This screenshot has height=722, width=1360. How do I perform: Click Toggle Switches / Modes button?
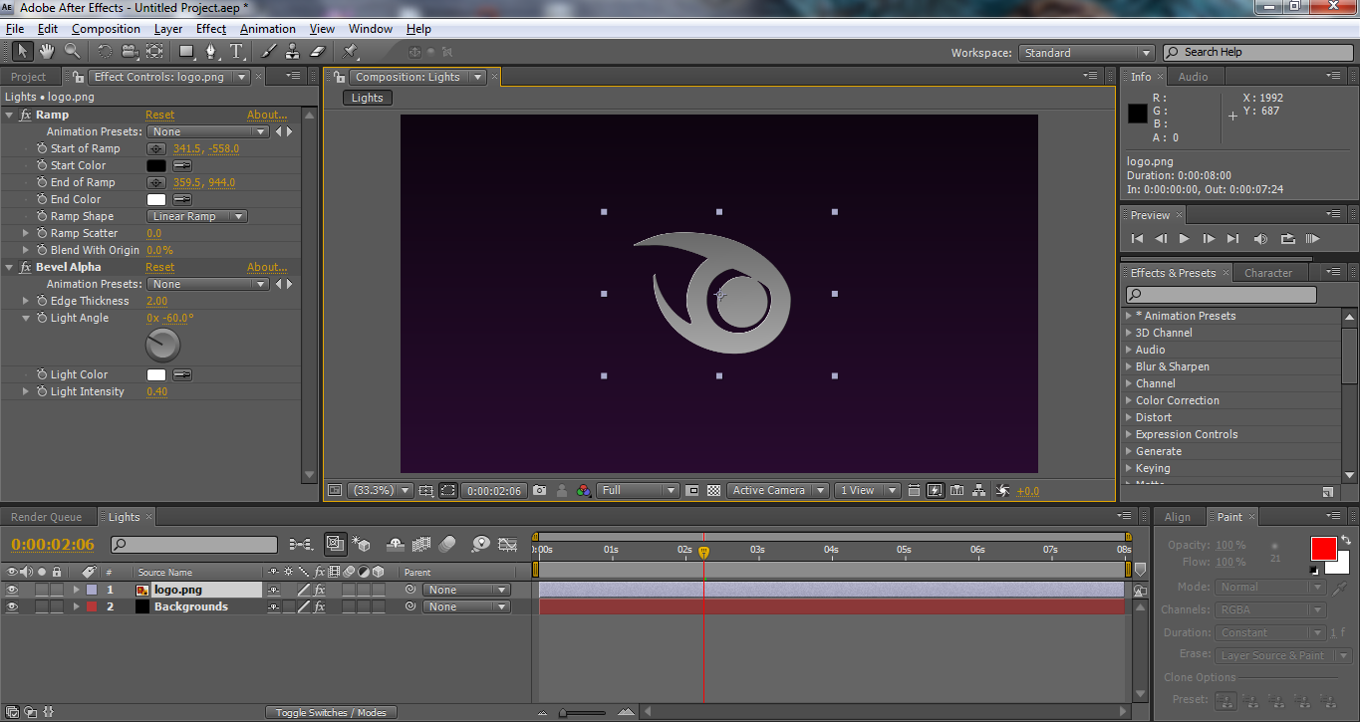(331, 712)
